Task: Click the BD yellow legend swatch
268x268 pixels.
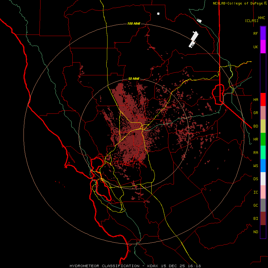Action: point(263,126)
